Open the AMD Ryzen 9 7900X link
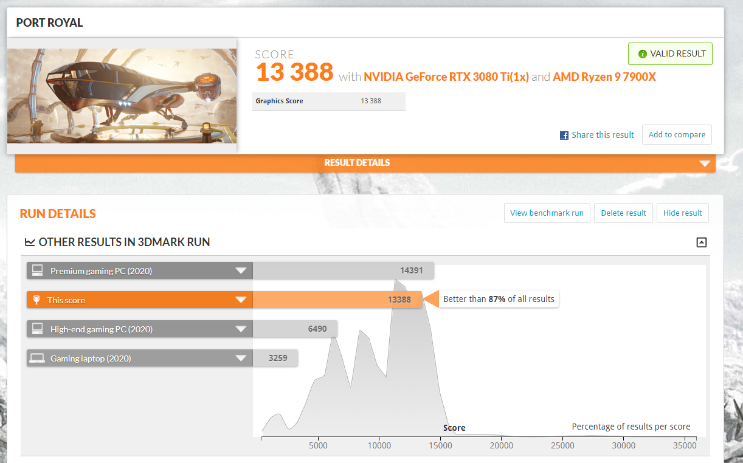The width and height of the screenshot is (743, 463). pyautogui.click(x=604, y=77)
